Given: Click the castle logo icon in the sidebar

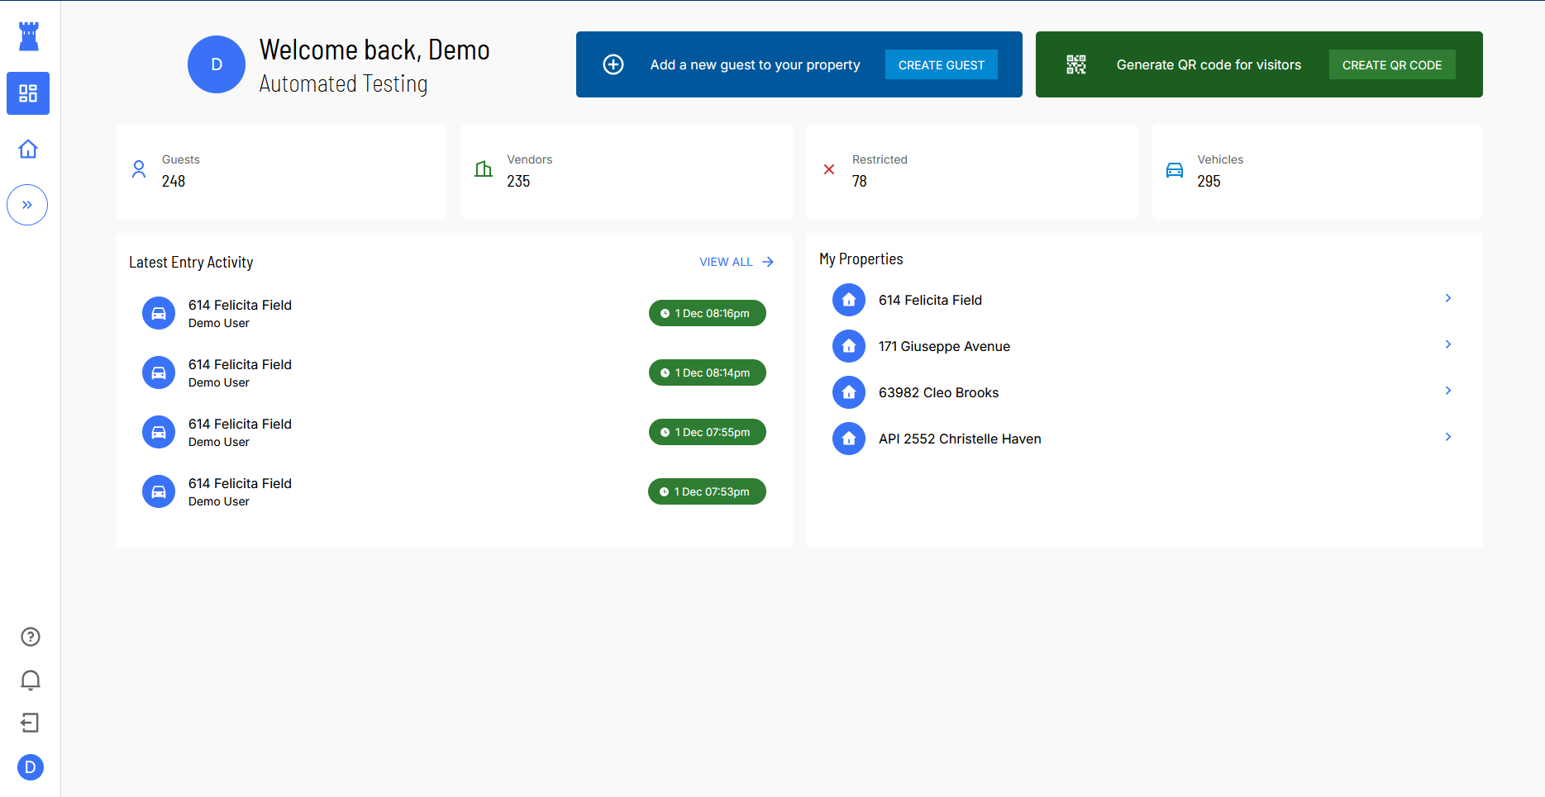Looking at the screenshot, I should click(x=29, y=36).
